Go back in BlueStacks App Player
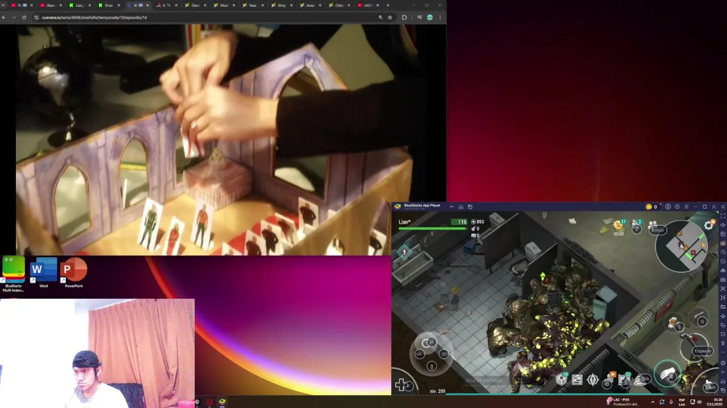 point(452,207)
